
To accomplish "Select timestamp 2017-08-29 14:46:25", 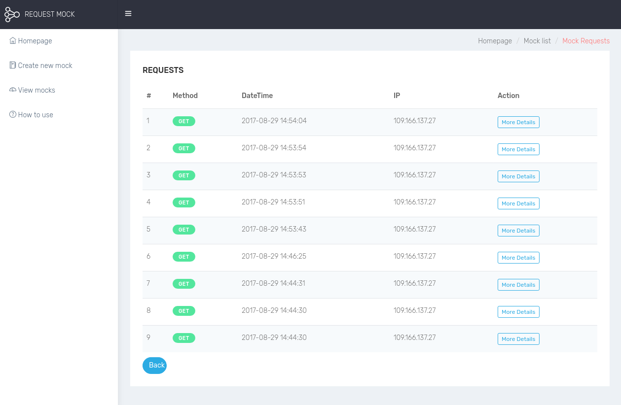I will click(x=274, y=256).
